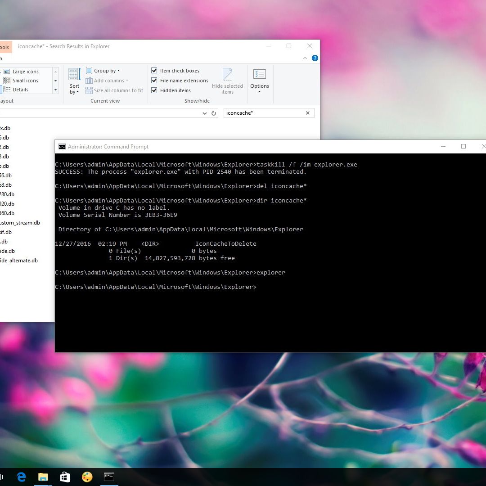Launch Microsoft Edge from taskbar
Image resolution: width=486 pixels, height=486 pixels.
coord(21,477)
